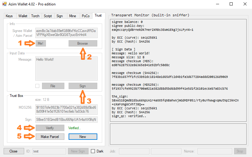
Task: Click the empty lower monitor output box
Action: tap(178, 134)
